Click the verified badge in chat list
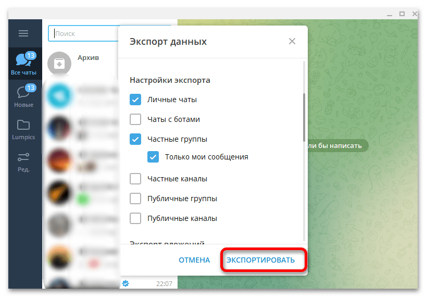The width and height of the screenshot is (426, 297). coord(125,283)
